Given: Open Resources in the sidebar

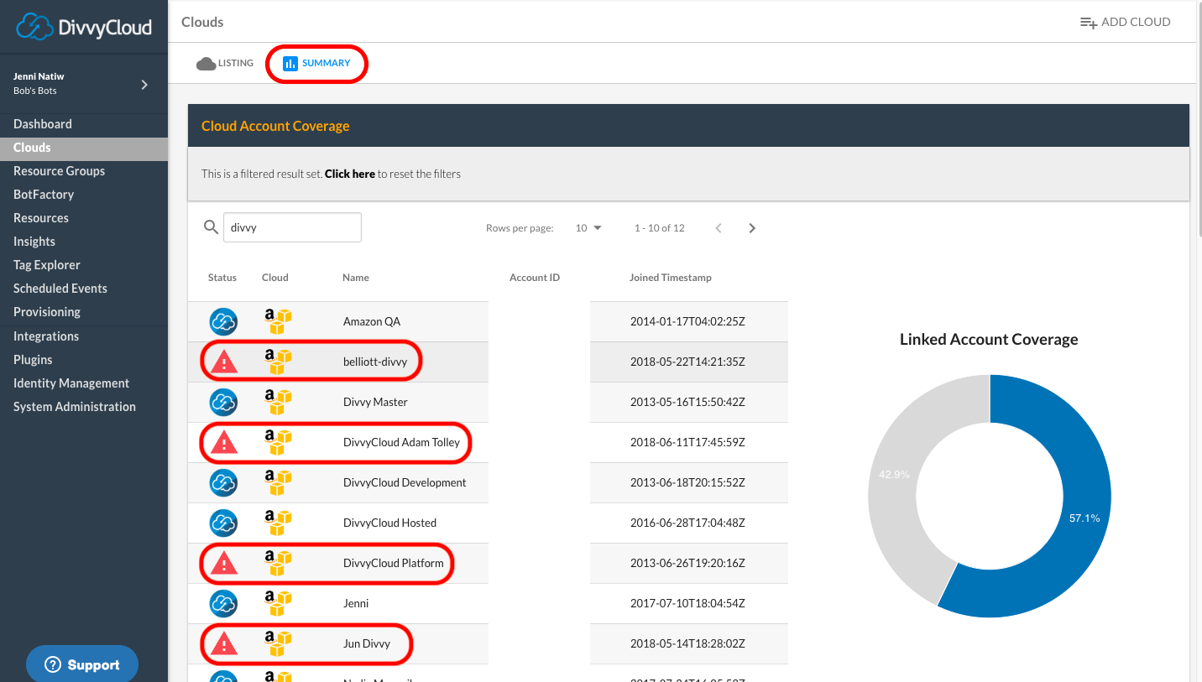Looking at the screenshot, I should [41, 218].
